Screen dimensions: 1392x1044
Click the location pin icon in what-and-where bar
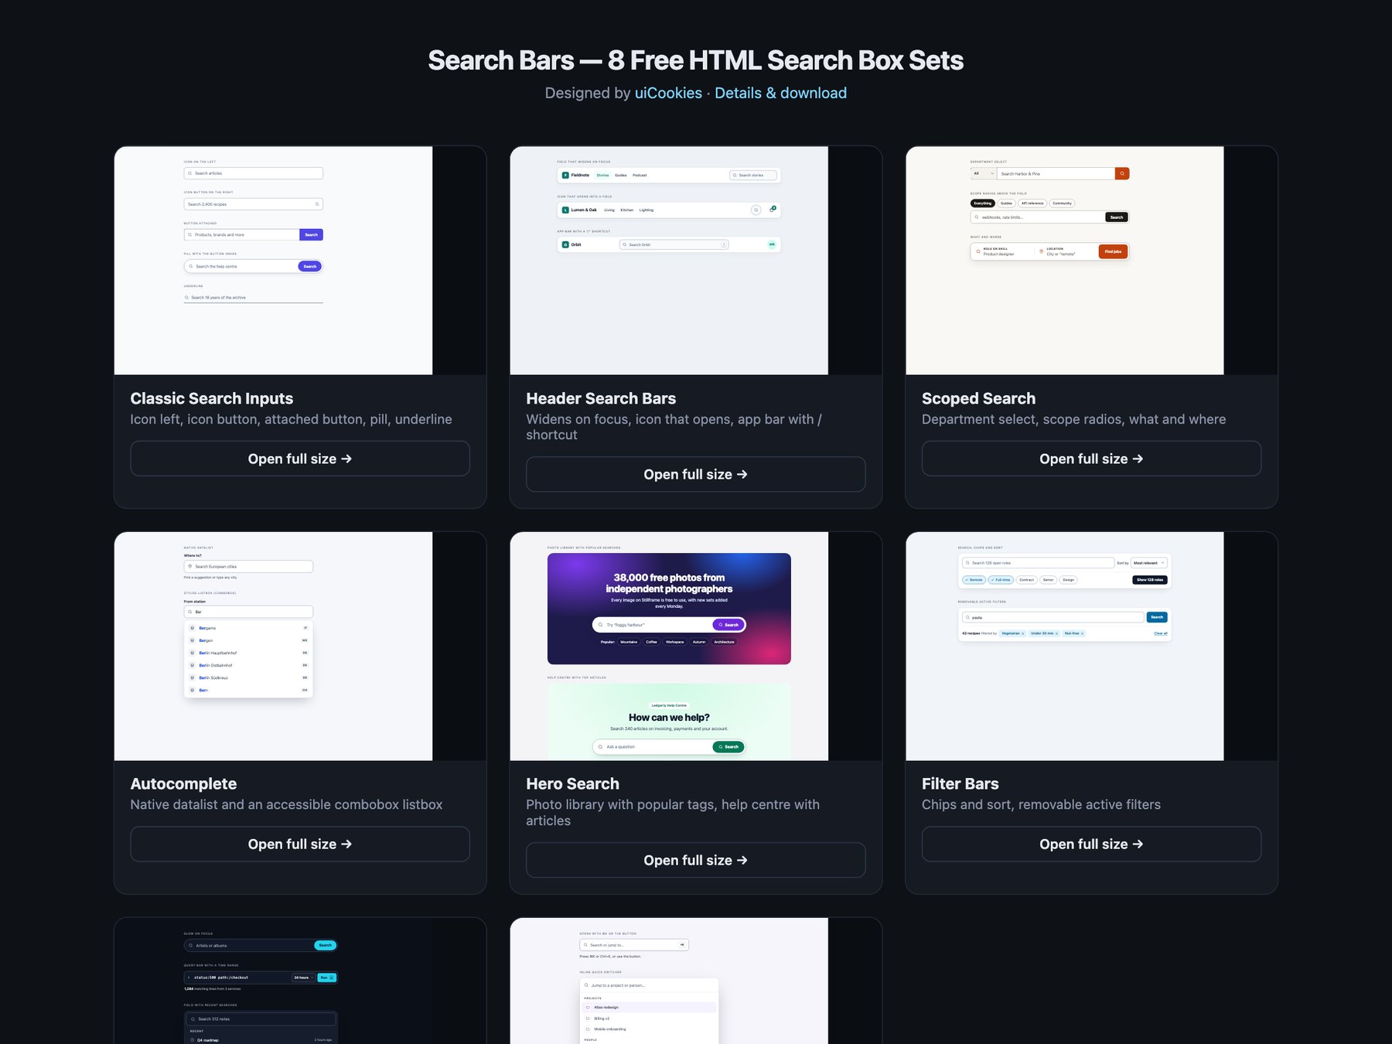1041,251
